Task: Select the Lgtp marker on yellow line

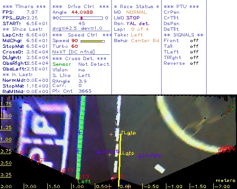Action: point(128,153)
